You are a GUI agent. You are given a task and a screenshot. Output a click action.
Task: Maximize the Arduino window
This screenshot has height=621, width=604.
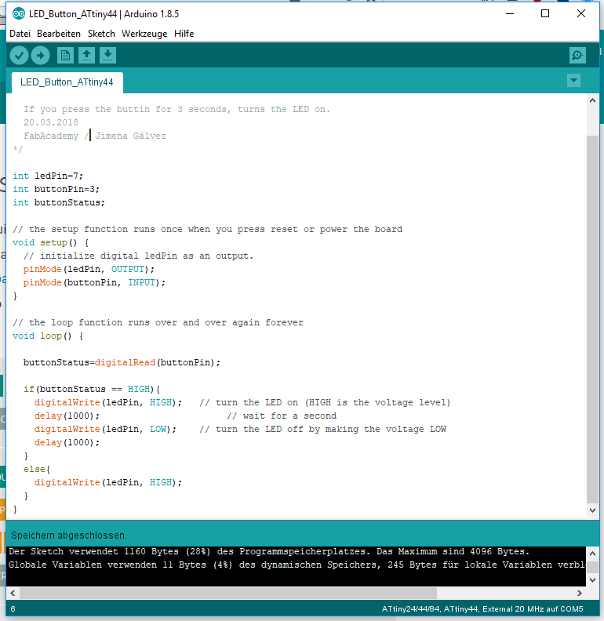click(545, 13)
